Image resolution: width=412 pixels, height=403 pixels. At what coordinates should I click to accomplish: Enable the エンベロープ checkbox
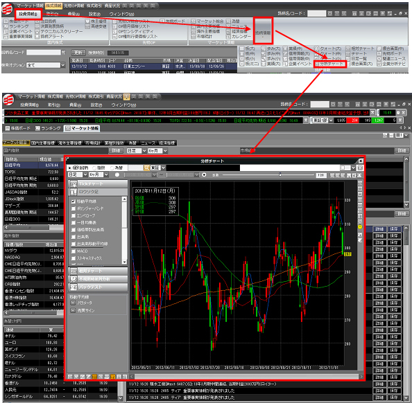(x=74, y=215)
